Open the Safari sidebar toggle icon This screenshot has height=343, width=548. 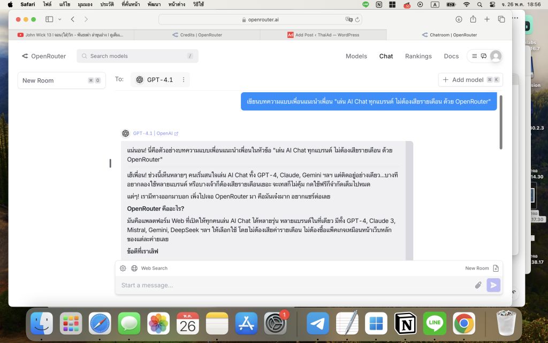tap(49, 19)
